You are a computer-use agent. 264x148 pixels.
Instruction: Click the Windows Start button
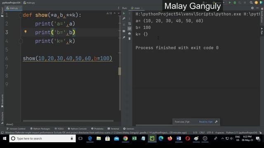pos(5,139)
